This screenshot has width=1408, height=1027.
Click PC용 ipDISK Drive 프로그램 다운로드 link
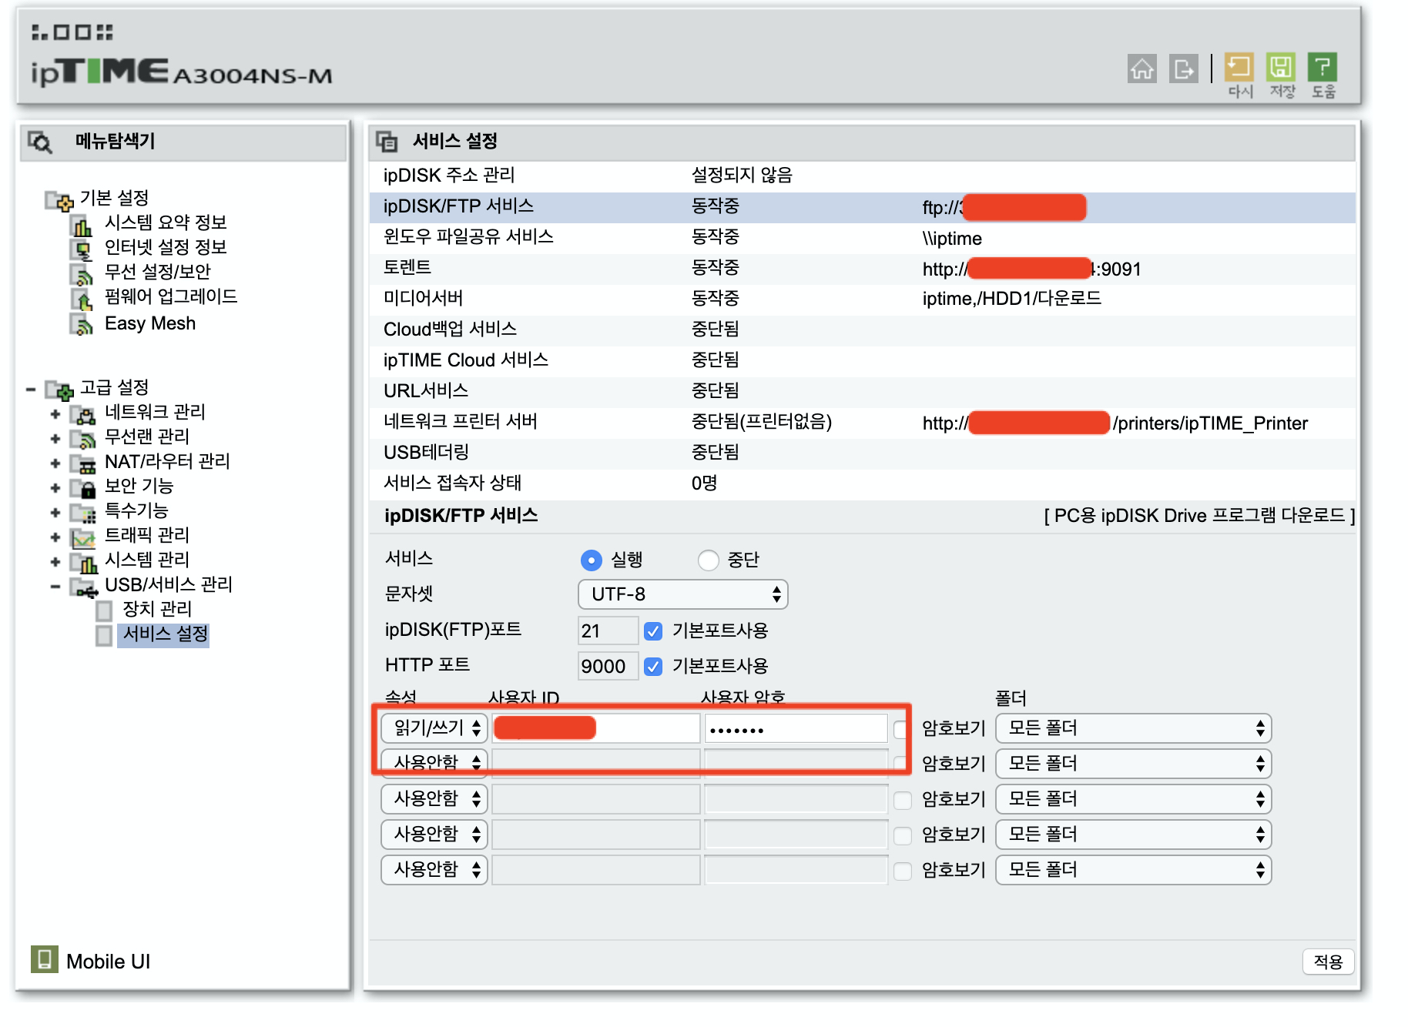click(x=1199, y=516)
